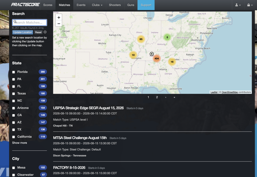Open the Support page
257x177 pixels.
click(x=146, y=5)
